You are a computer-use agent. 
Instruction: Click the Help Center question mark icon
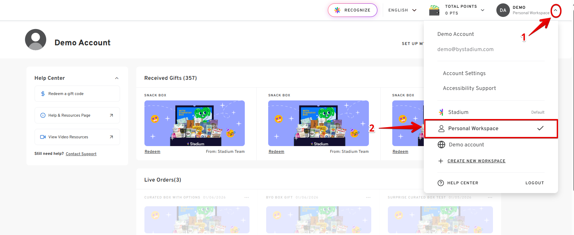[441, 183]
